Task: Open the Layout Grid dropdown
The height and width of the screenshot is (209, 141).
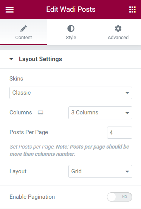Action: click(x=100, y=171)
